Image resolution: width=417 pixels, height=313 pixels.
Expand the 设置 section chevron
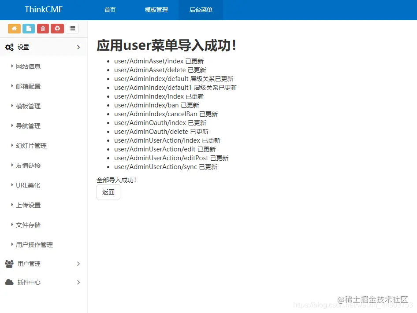pos(78,47)
